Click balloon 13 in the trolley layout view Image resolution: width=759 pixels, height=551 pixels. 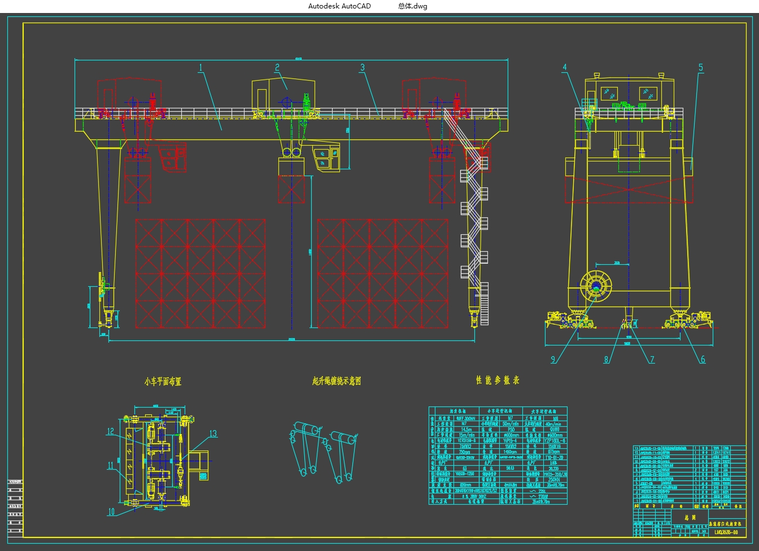[212, 433]
